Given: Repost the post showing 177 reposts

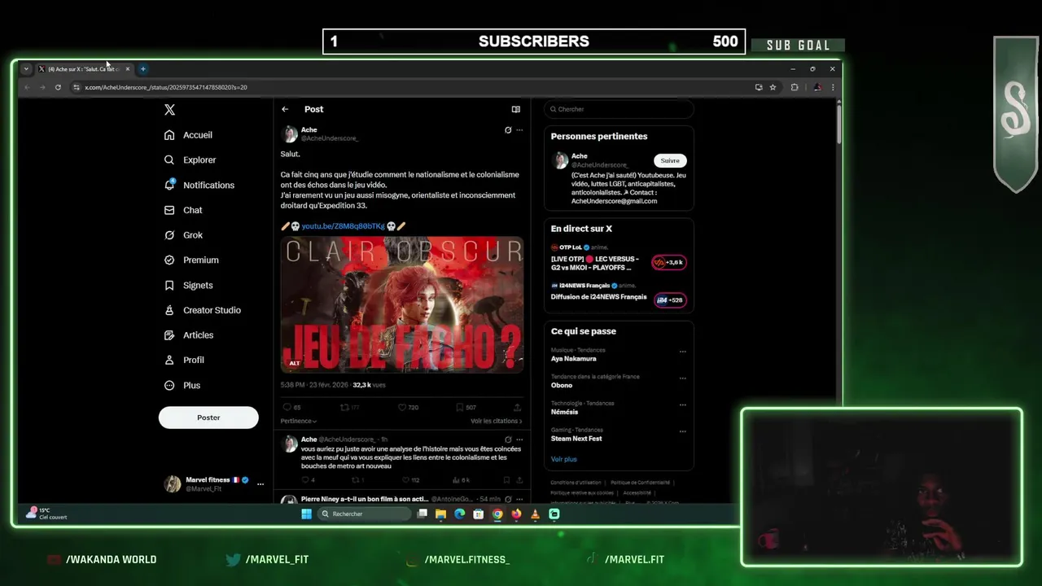Looking at the screenshot, I should coord(349,407).
